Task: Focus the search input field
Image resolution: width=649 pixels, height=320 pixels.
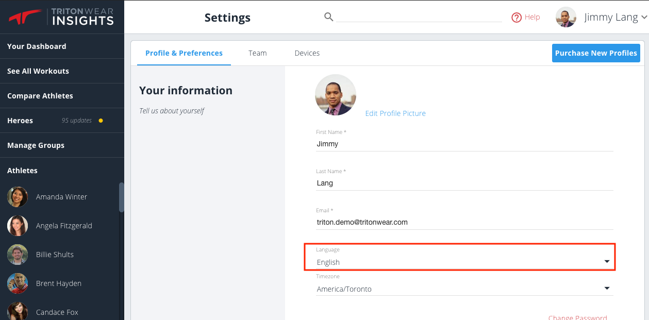Action: click(419, 17)
